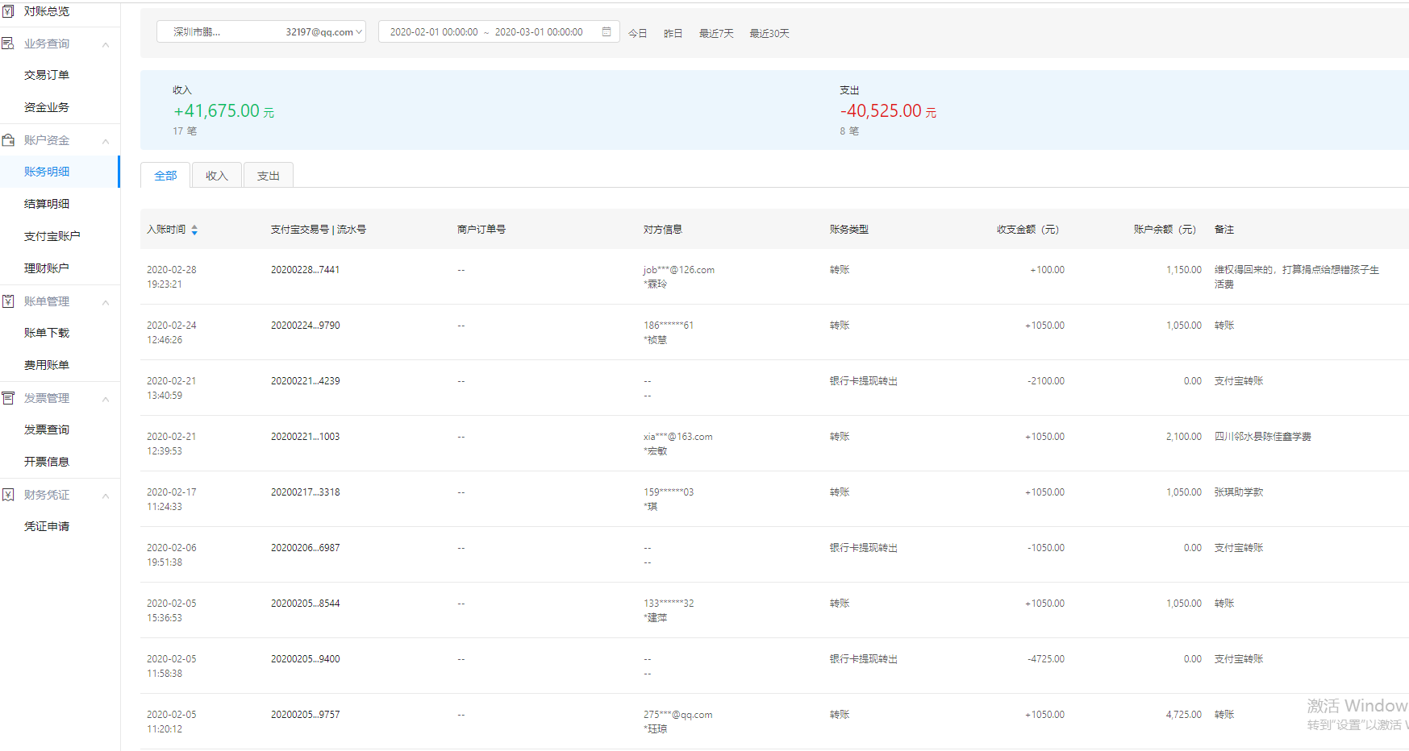1409x751 pixels.
Task: Sort by 入账时间 using sort arrows
Action: 194,230
